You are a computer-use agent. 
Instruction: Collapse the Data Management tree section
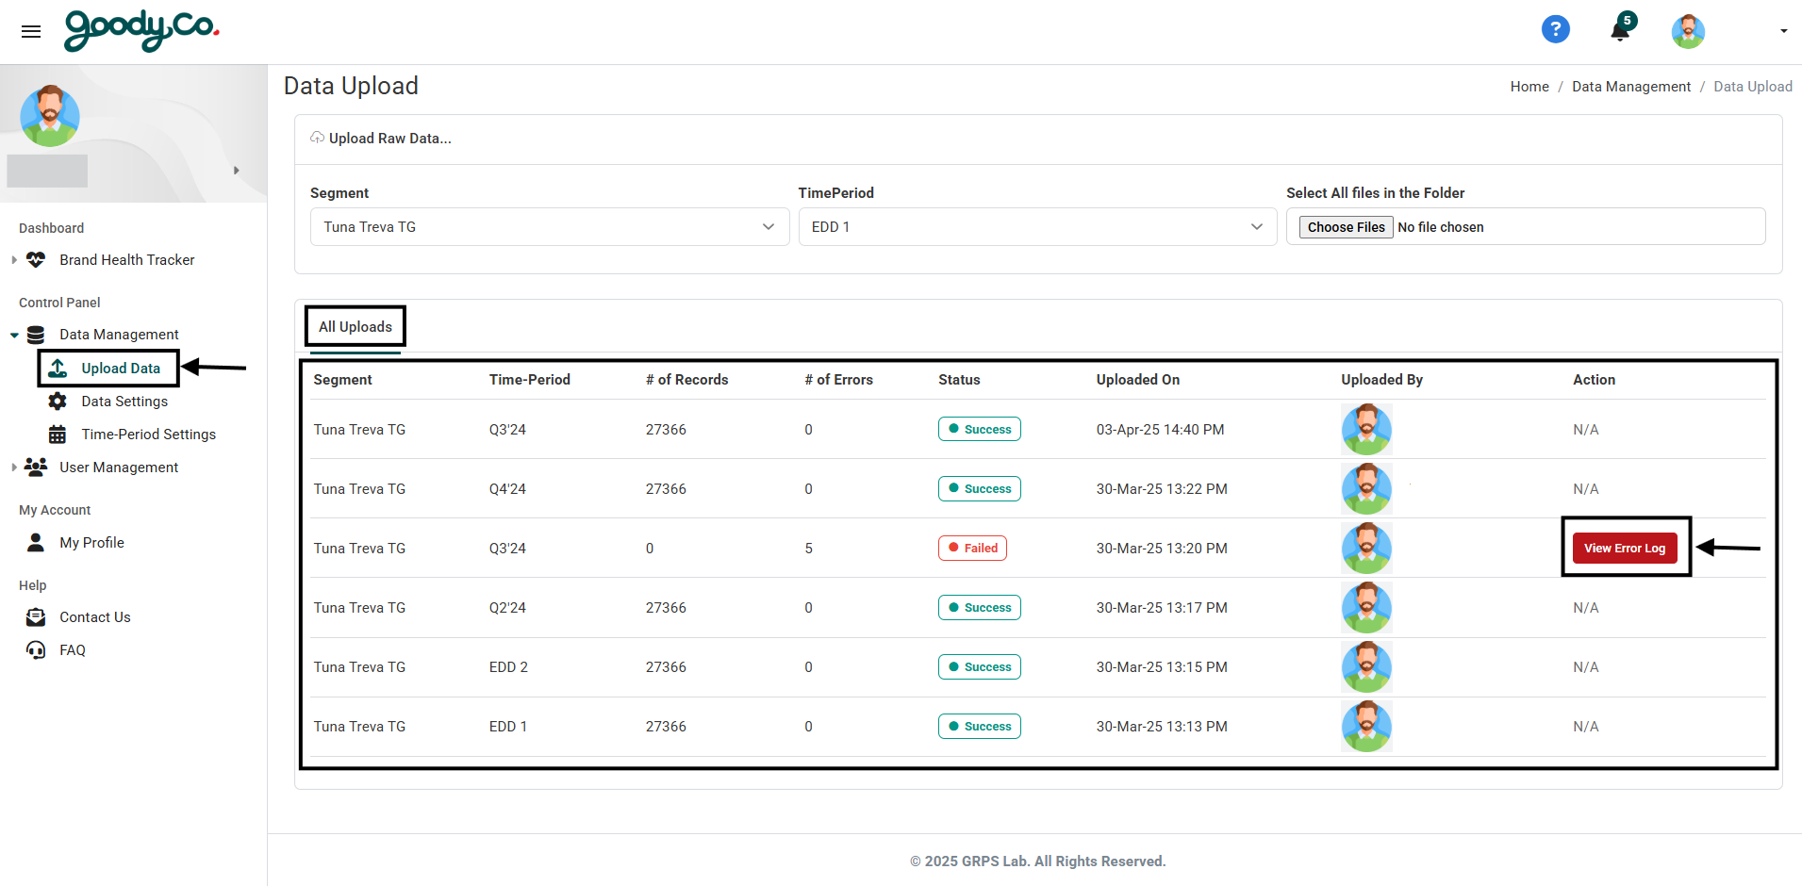[14, 335]
